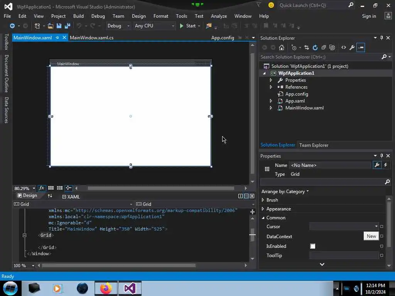Click the notifications flag icon

click(259, 5)
